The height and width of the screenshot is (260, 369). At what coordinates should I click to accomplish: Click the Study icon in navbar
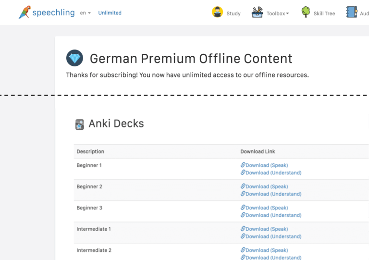coord(217,12)
